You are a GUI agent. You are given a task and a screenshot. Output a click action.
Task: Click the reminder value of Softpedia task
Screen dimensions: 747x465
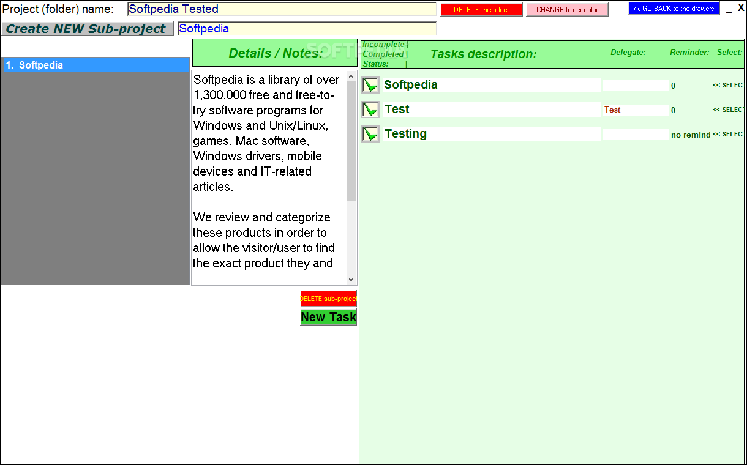(x=674, y=86)
